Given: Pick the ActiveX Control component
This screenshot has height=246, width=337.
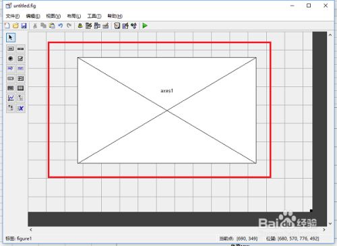Looking at the screenshot, I should coord(20,108).
